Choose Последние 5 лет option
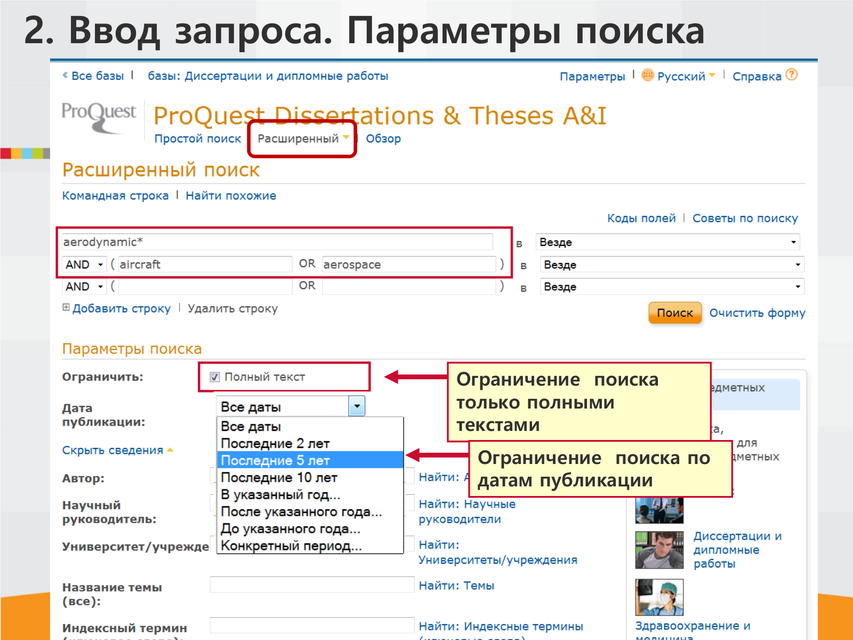 coord(310,460)
